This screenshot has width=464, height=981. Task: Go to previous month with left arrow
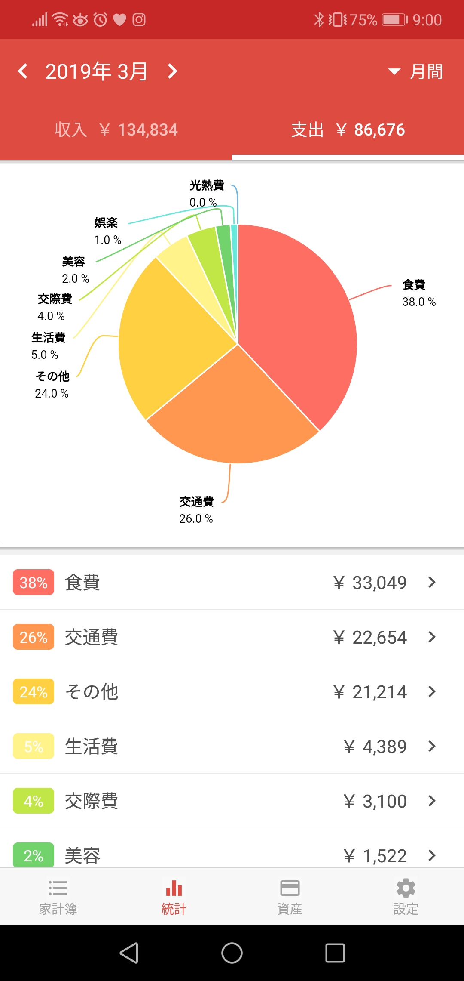(23, 71)
